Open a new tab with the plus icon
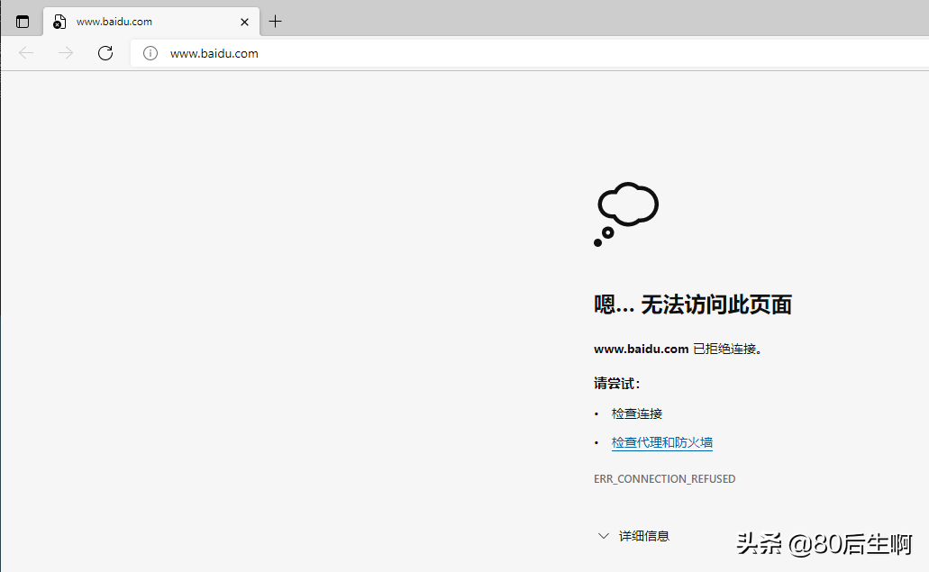Image resolution: width=929 pixels, height=572 pixels. pos(275,21)
